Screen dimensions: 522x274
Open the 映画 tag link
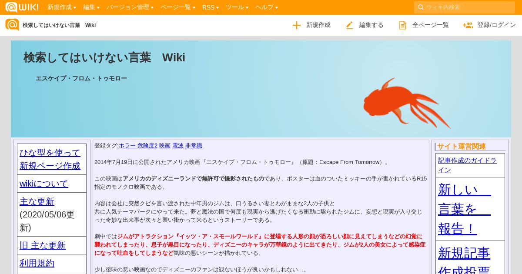pyautogui.click(x=165, y=146)
